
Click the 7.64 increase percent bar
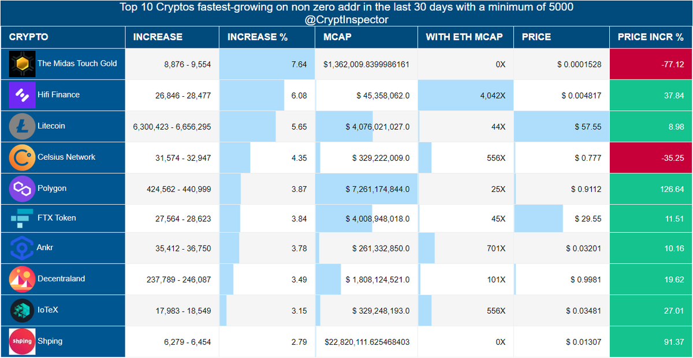[267, 64]
